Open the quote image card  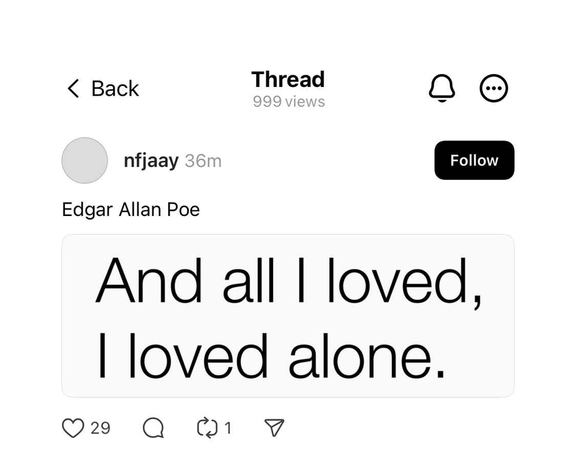(288, 316)
